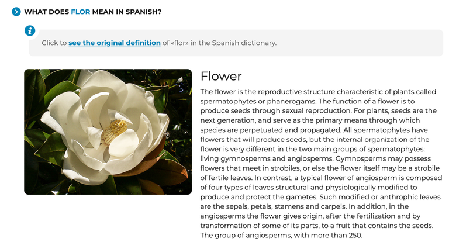Screen dimensions: 449x242
Task: Click the phrase "Gymnosperms may possess"
Action: click(x=383, y=158)
